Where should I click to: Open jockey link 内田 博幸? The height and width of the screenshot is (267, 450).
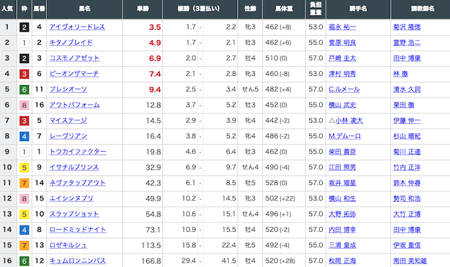342,230
